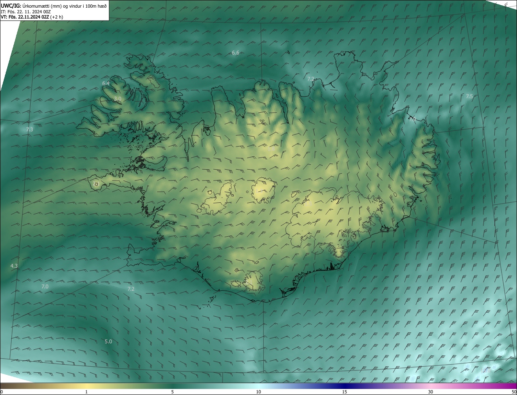Click the 10 tick label on the color scale
This screenshot has width=517, height=395.
click(x=258, y=392)
